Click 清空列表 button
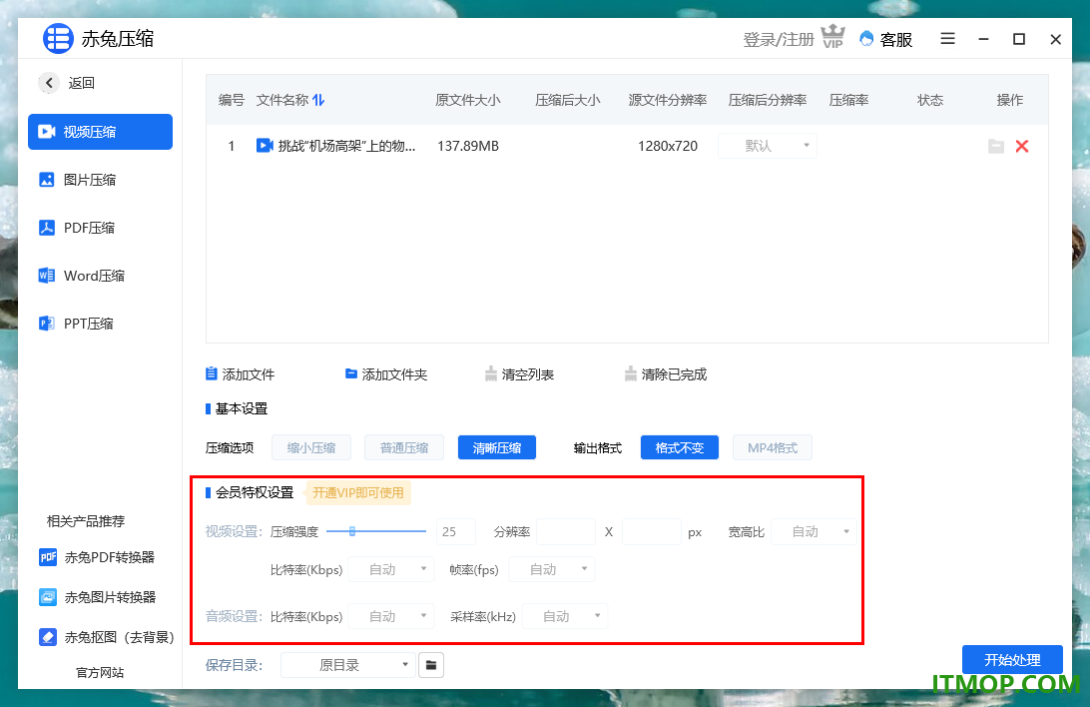Viewport: 1090px width, 707px height. point(519,374)
